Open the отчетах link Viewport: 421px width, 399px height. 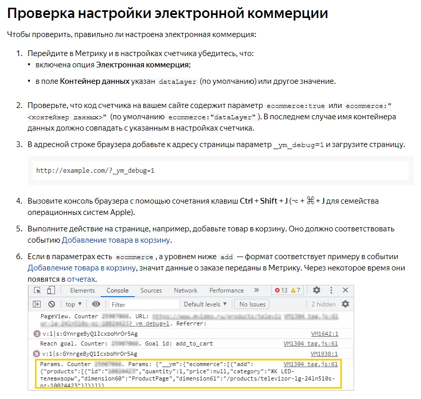coord(81,279)
